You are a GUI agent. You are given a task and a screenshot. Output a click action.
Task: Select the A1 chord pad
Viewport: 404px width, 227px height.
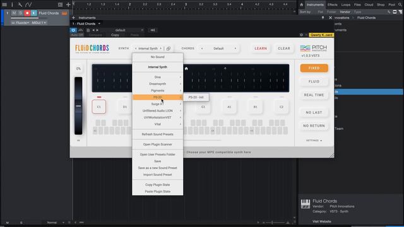pos(229,107)
